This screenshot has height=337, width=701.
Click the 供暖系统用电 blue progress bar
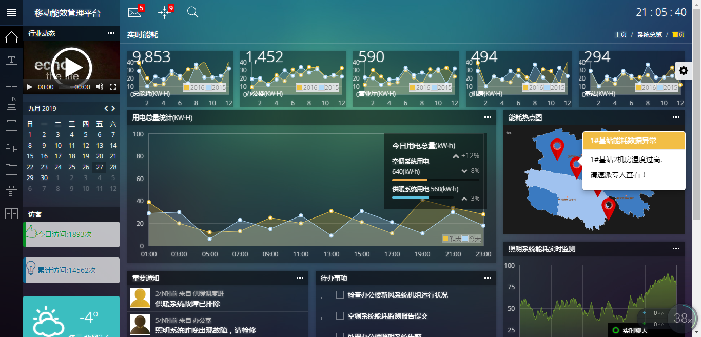pyautogui.click(x=411, y=197)
